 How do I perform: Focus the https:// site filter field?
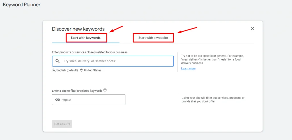coord(89,100)
